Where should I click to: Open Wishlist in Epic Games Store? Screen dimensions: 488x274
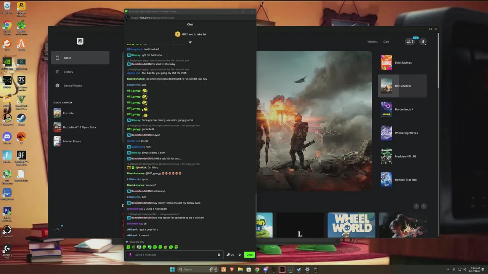click(372, 41)
